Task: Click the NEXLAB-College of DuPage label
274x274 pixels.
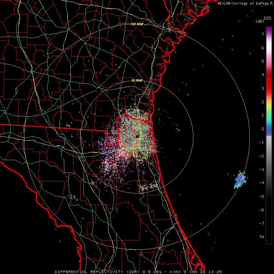Action: [243, 3]
